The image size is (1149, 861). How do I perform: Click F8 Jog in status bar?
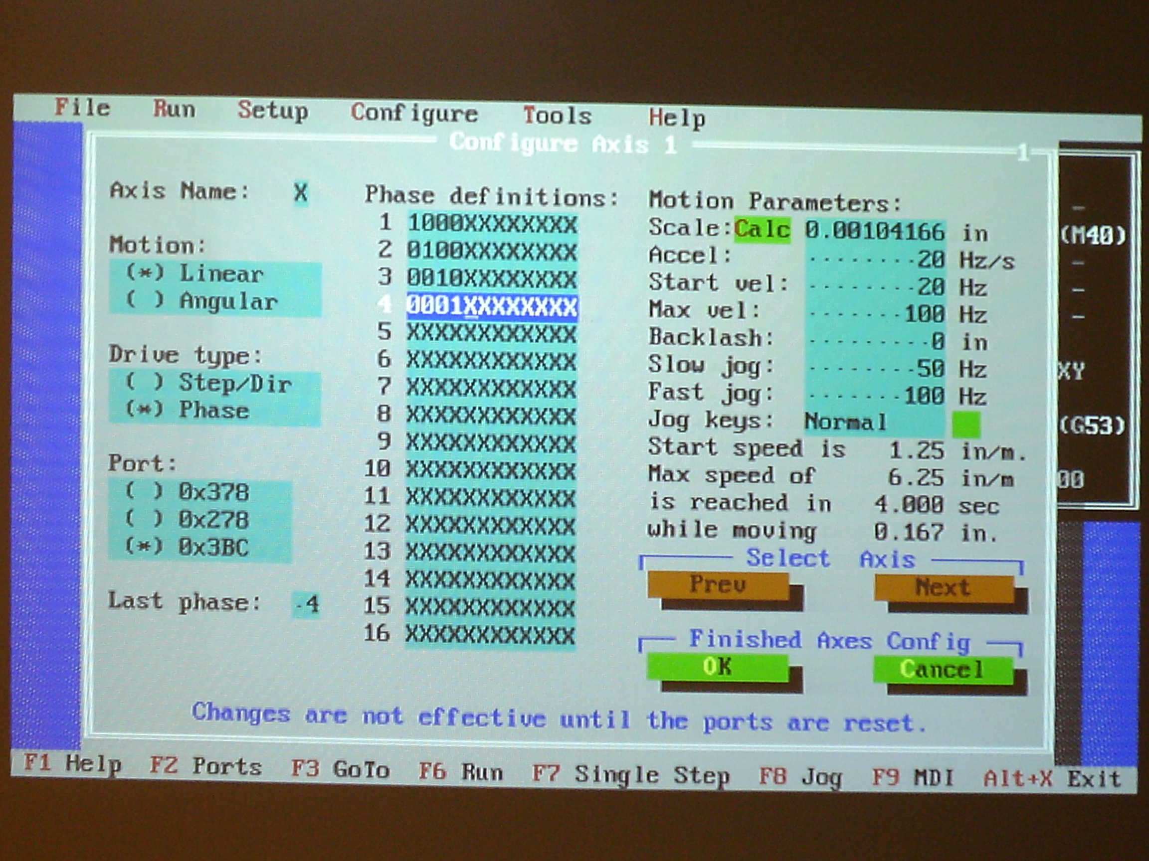coord(800,777)
